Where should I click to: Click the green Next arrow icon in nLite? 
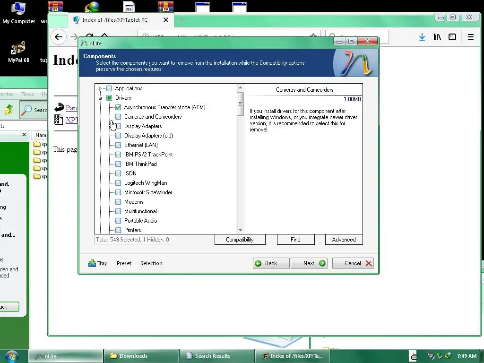click(x=322, y=263)
